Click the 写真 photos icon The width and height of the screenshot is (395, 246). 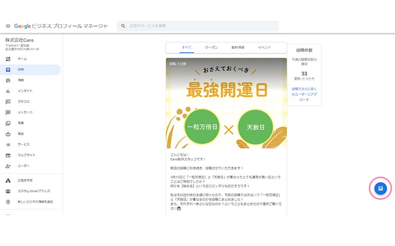[8, 123]
